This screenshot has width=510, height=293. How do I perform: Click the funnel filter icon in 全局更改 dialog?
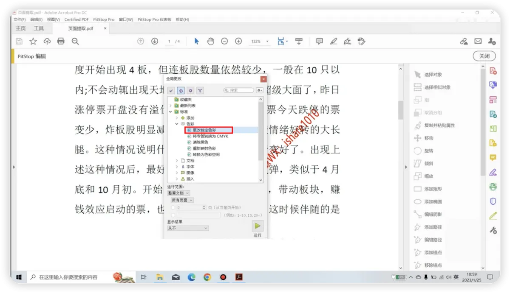[x=200, y=90]
